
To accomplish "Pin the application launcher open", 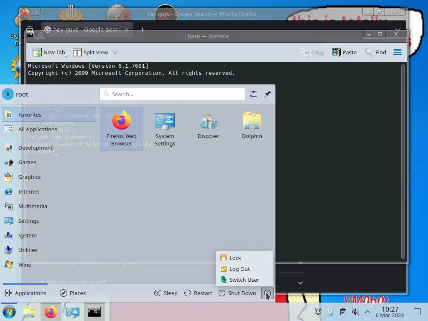I will (267, 94).
